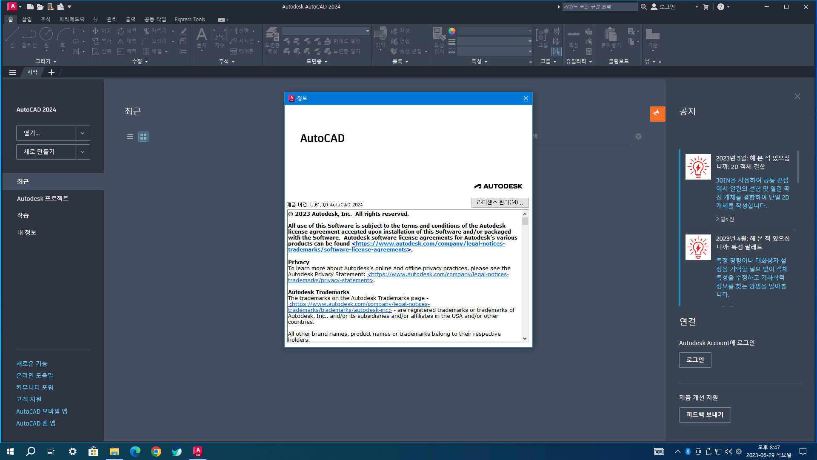
Task: Expand the Open button dropdown arrow
Action: pos(83,133)
